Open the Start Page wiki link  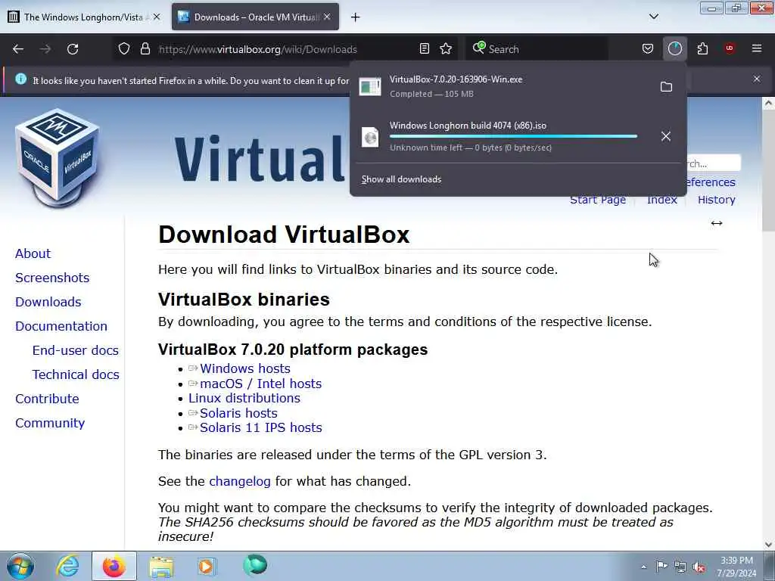(598, 200)
